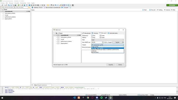Select mysql in main database tree

(x=6, y=15)
